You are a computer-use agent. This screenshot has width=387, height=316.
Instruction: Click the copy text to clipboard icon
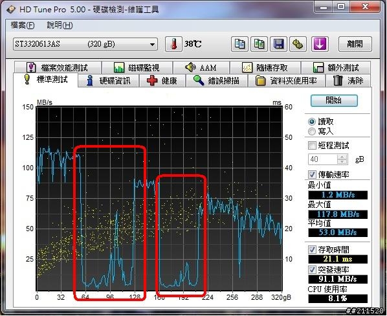[x=239, y=44]
